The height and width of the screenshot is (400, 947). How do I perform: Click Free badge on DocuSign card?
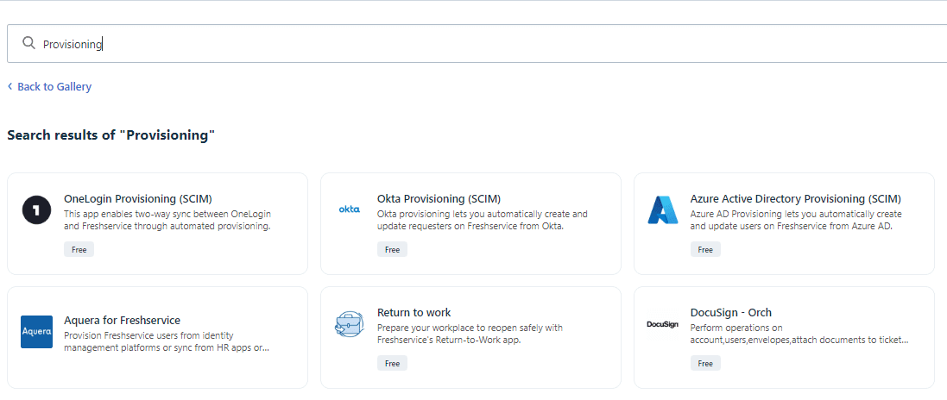point(705,363)
